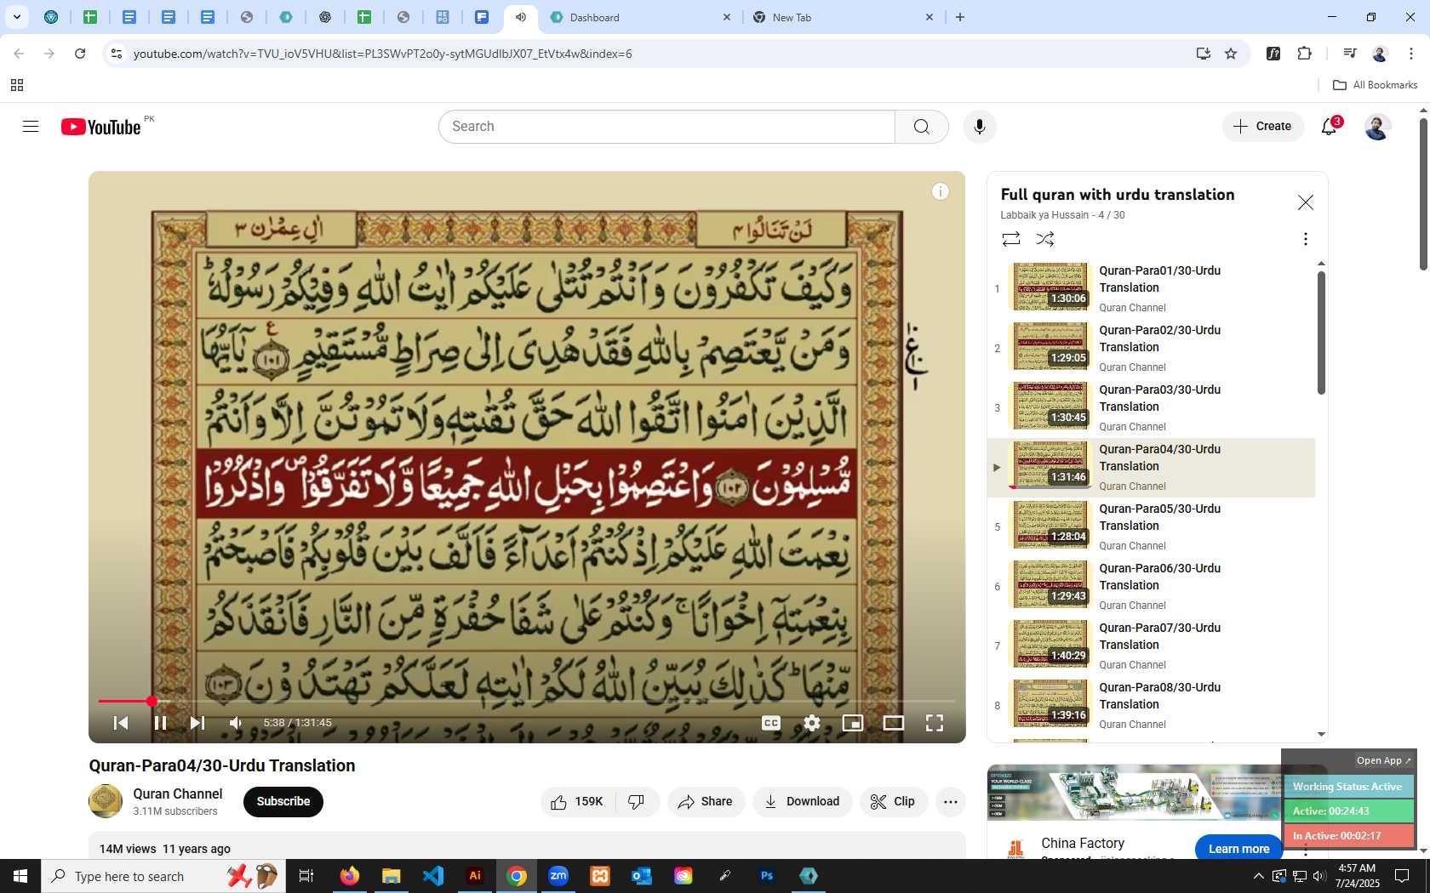Open the YouTube guide hamburger menu
Screen dimensions: 1430x893
(31, 127)
